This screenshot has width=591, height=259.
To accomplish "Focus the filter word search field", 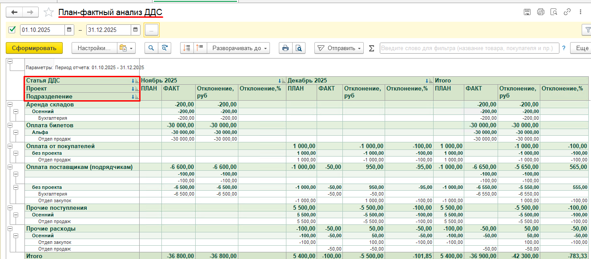I will click(x=470, y=48).
